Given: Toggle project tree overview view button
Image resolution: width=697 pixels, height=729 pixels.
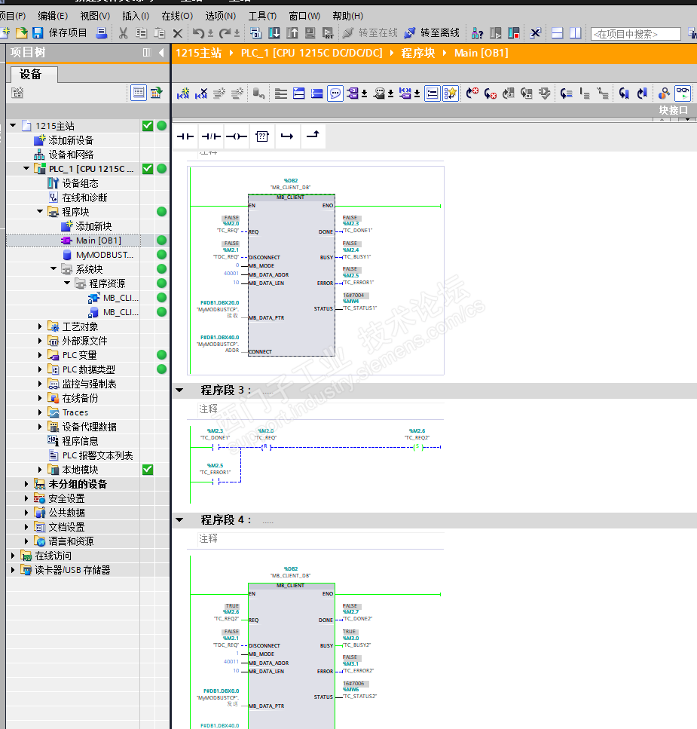Looking at the screenshot, I should (139, 93).
